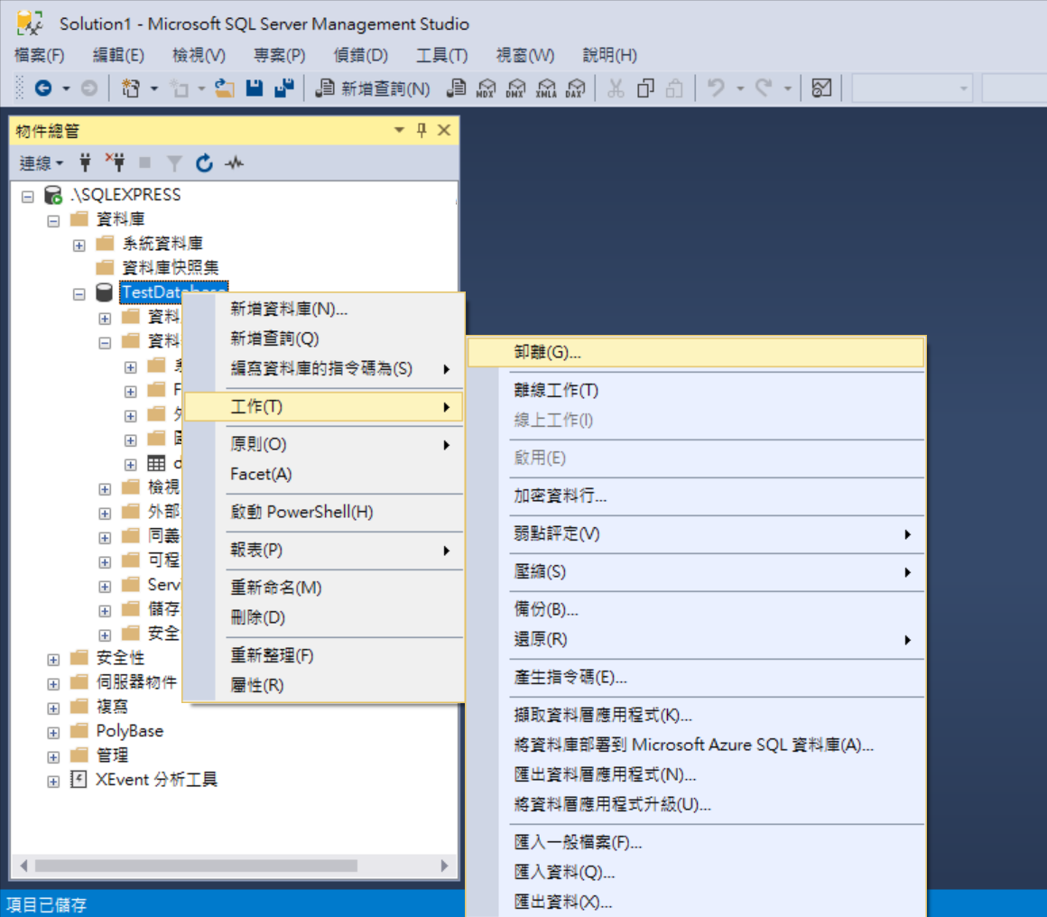Click the Cut scissors icon
Image resolution: width=1047 pixels, height=917 pixels.
point(616,88)
